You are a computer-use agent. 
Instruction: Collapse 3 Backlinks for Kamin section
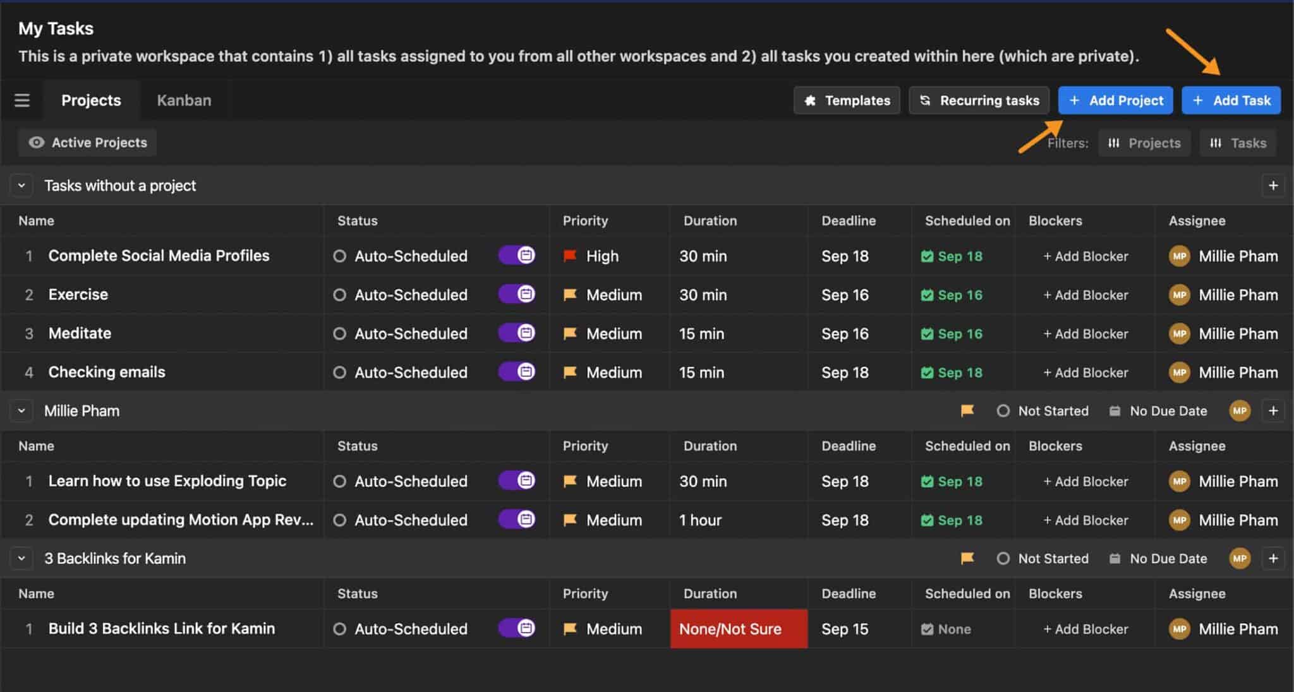[x=21, y=558]
